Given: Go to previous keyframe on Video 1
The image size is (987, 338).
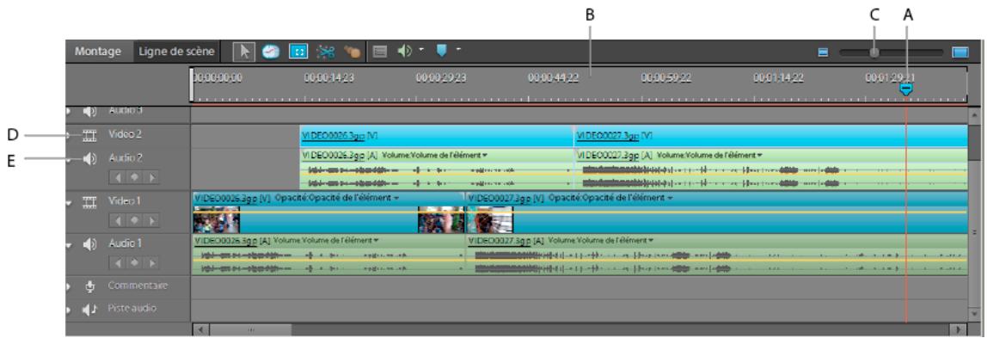Looking at the screenshot, I should tap(119, 220).
